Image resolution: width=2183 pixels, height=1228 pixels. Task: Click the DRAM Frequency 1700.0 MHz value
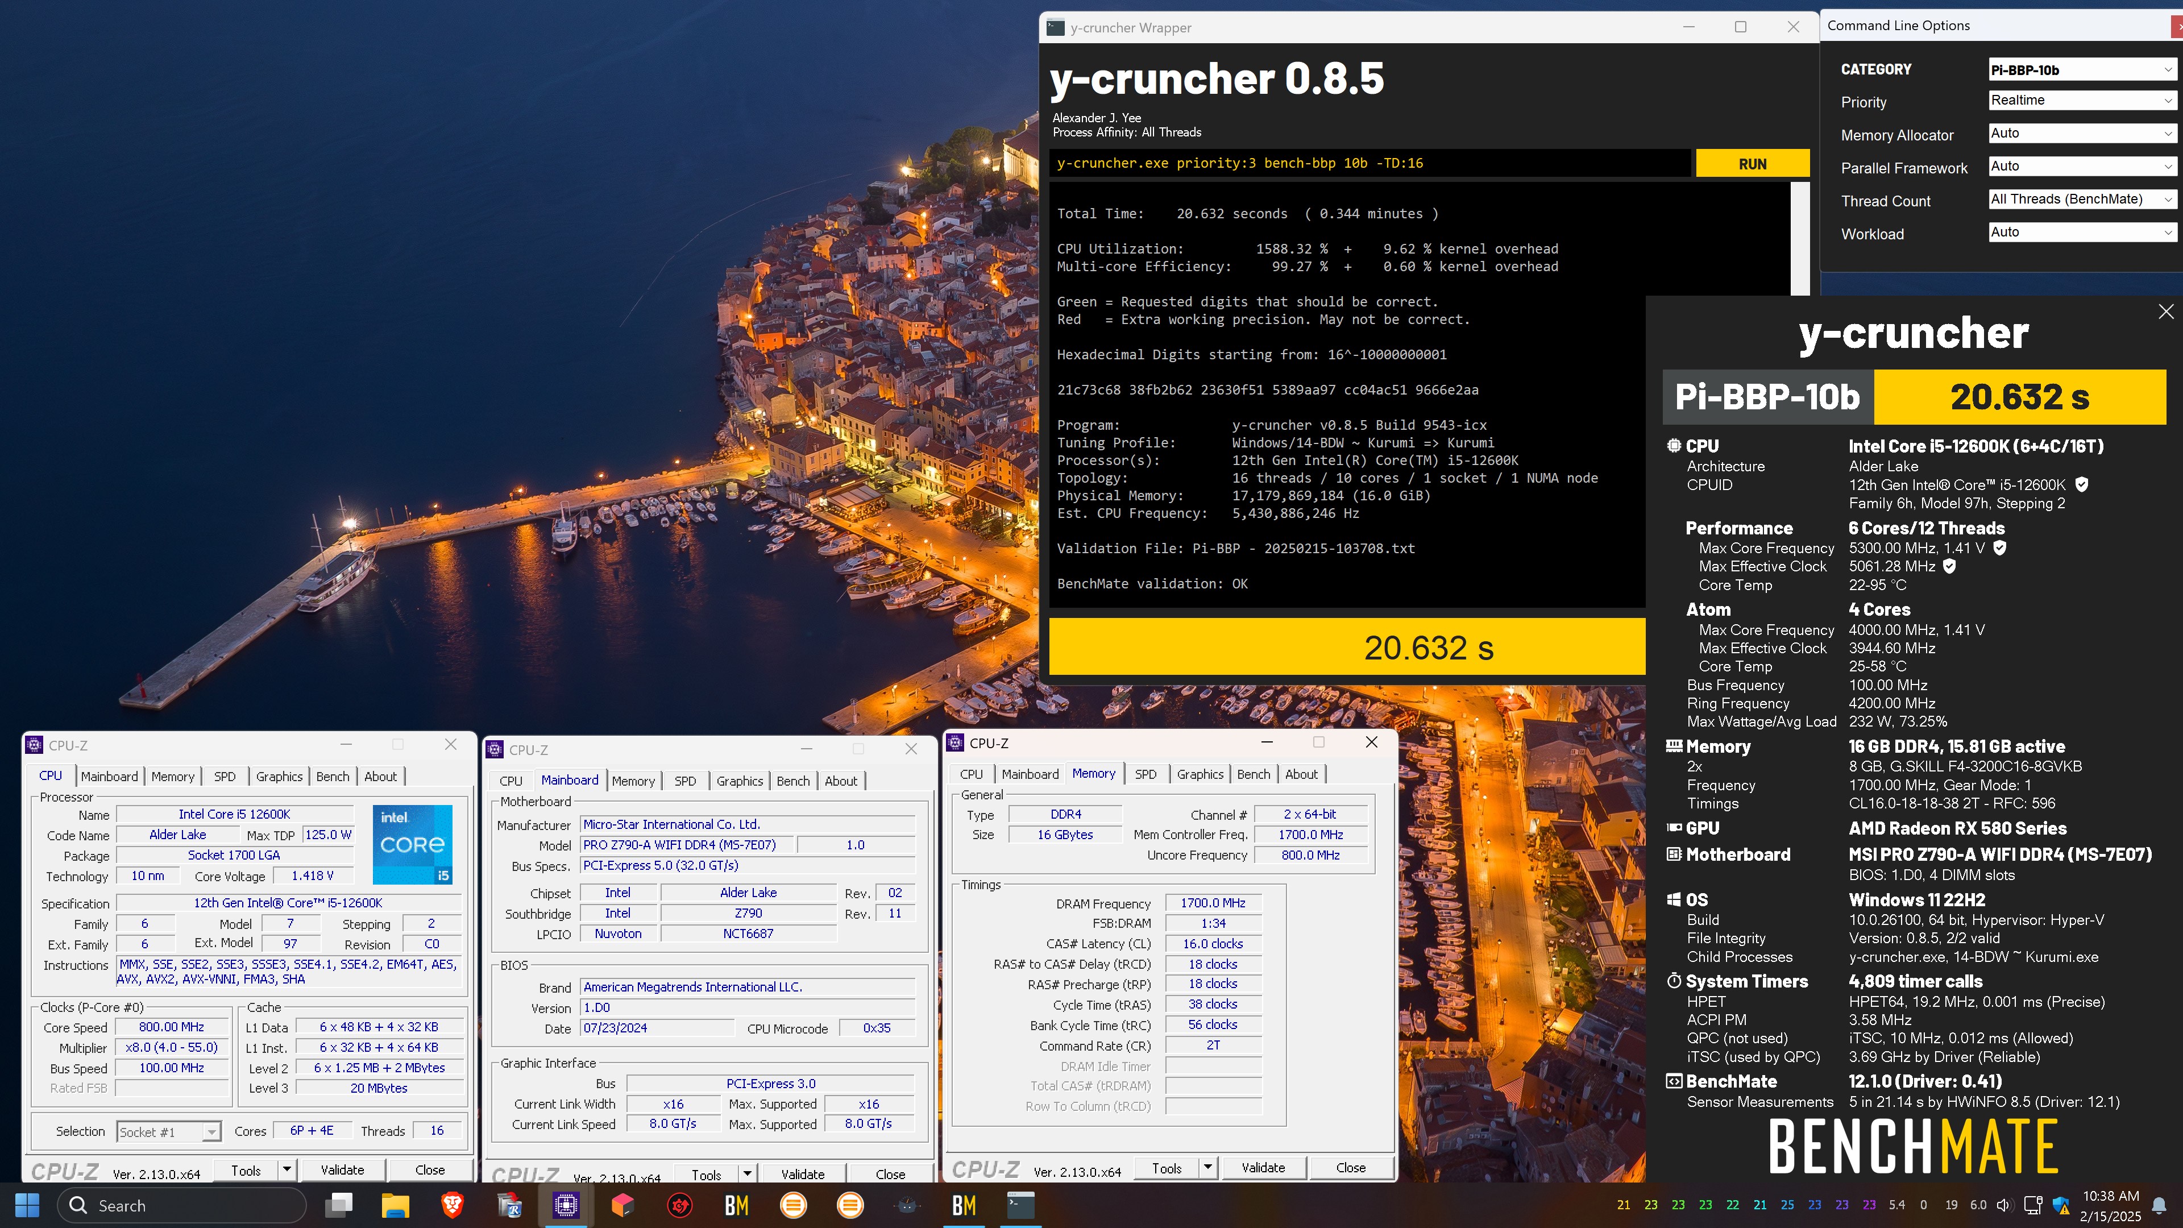point(1213,903)
